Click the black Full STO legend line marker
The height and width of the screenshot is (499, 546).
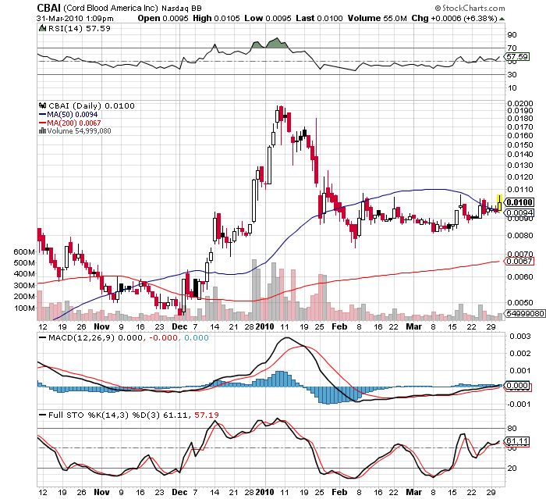pyautogui.click(x=42, y=415)
